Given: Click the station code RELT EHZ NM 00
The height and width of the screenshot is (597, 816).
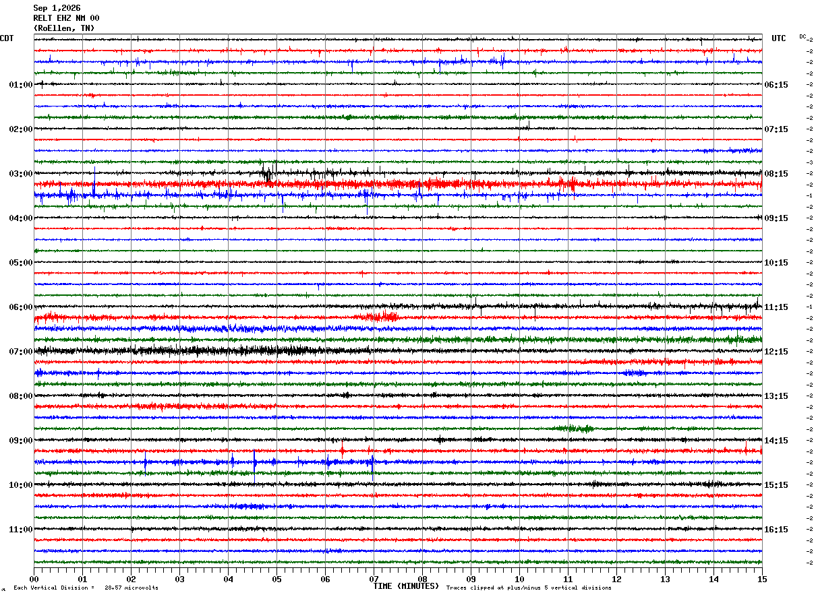Looking at the screenshot, I should (x=66, y=18).
